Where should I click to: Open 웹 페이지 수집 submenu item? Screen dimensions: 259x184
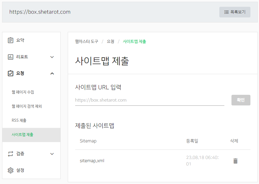click(23, 92)
